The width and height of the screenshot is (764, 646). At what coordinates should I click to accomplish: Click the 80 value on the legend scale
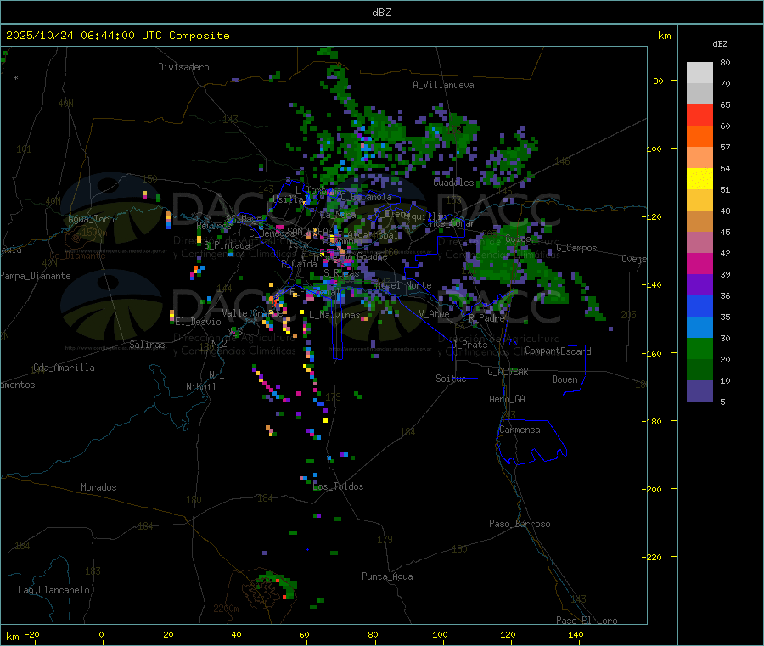[x=725, y=62]
